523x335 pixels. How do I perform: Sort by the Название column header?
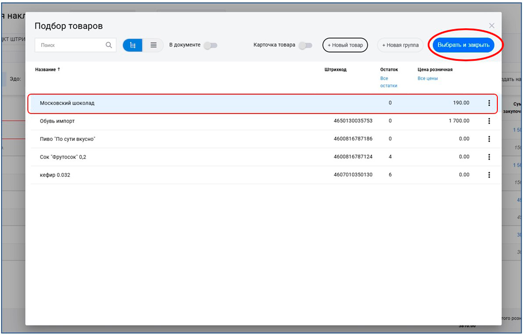tap(47, 70)
